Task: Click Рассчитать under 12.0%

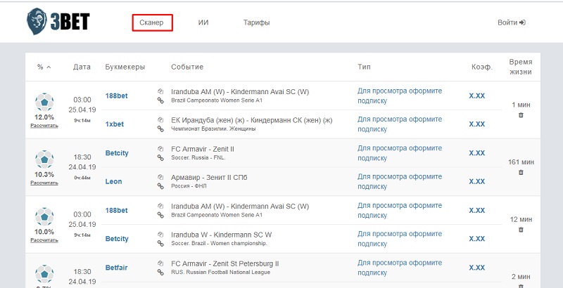Action: pyautogui.click(x=44, y=125)
